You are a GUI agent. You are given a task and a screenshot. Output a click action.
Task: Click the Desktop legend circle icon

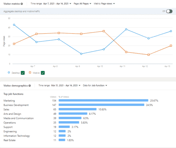(x=9, y=72)
